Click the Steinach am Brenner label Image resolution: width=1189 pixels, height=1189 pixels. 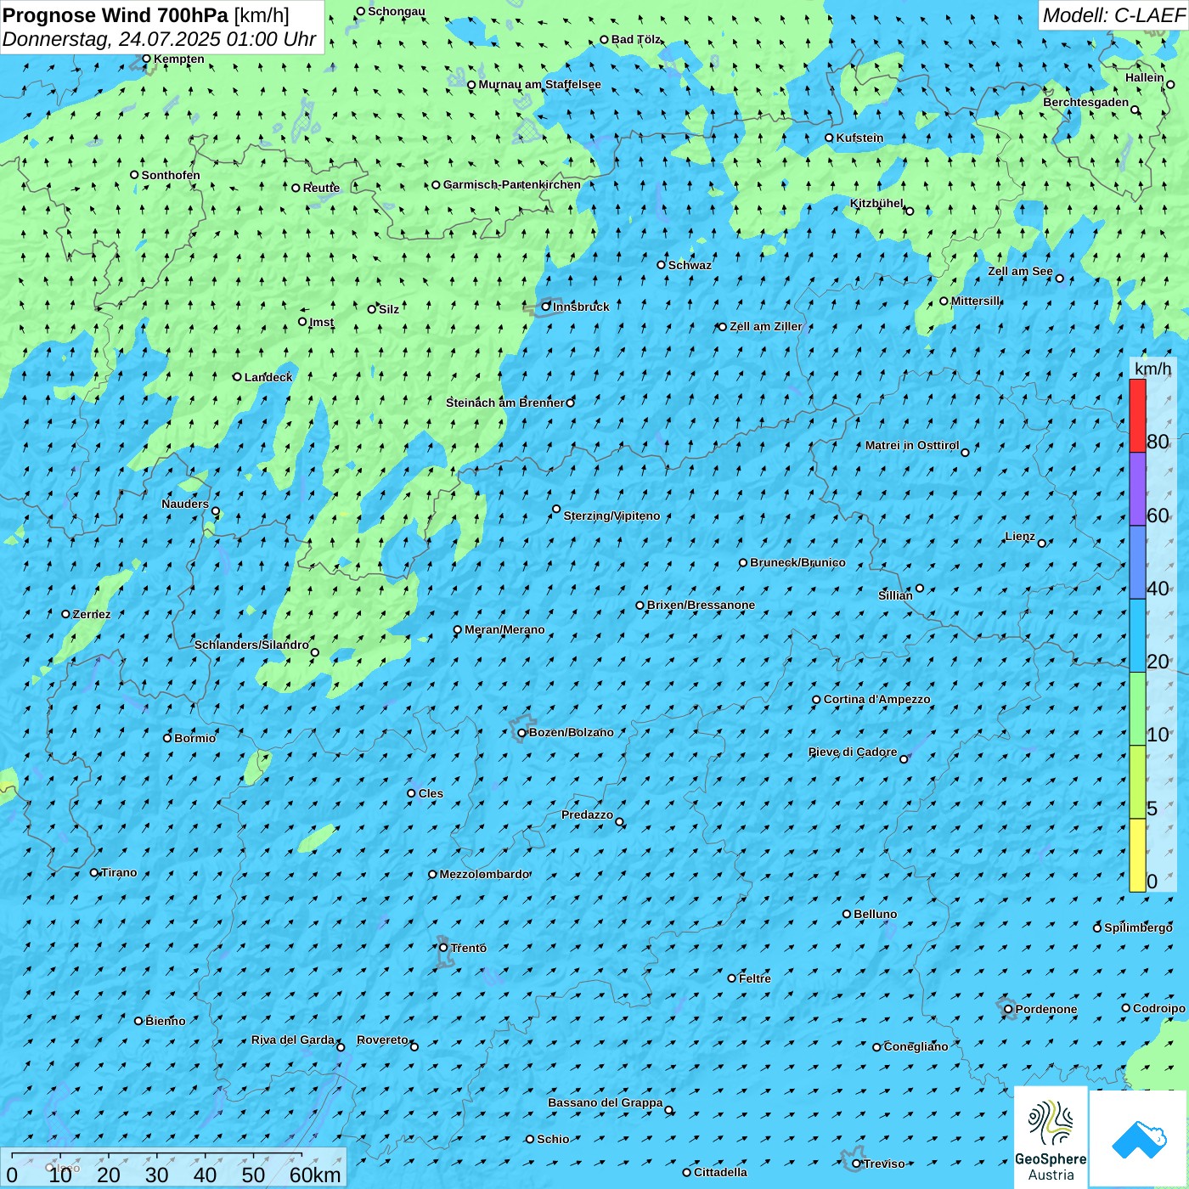coord(504,403)
